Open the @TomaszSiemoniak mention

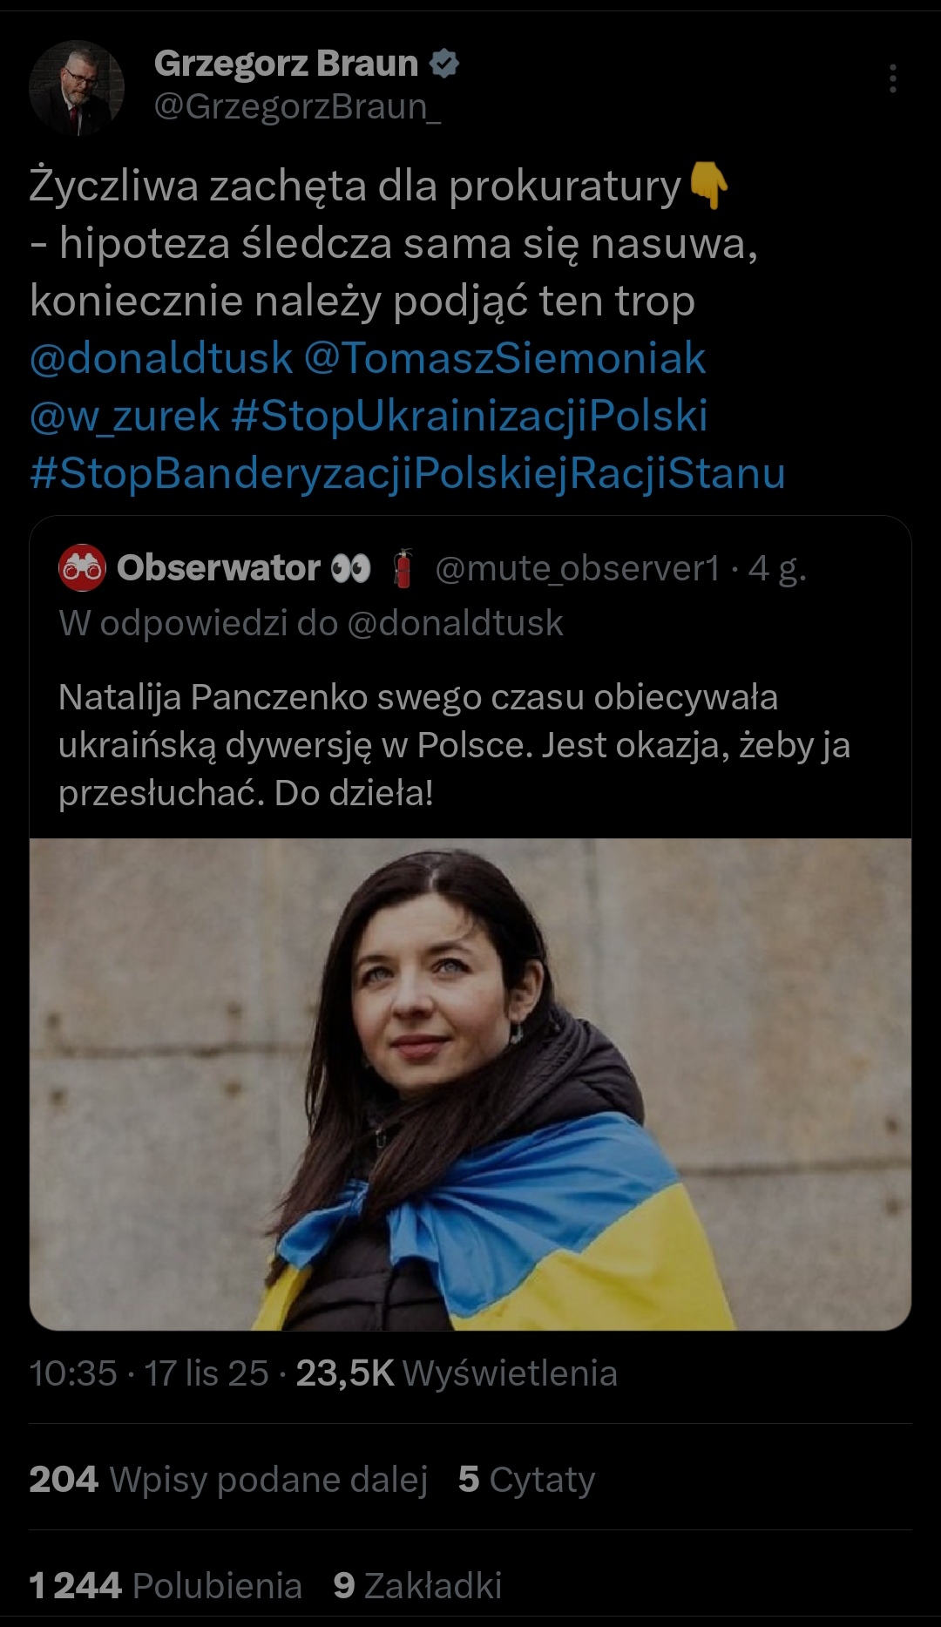504,358
